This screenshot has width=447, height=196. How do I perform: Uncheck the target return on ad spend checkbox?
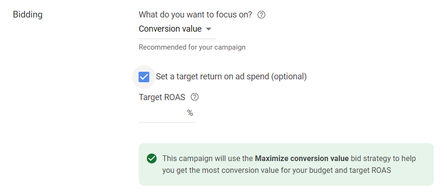[x=144, y=77]
